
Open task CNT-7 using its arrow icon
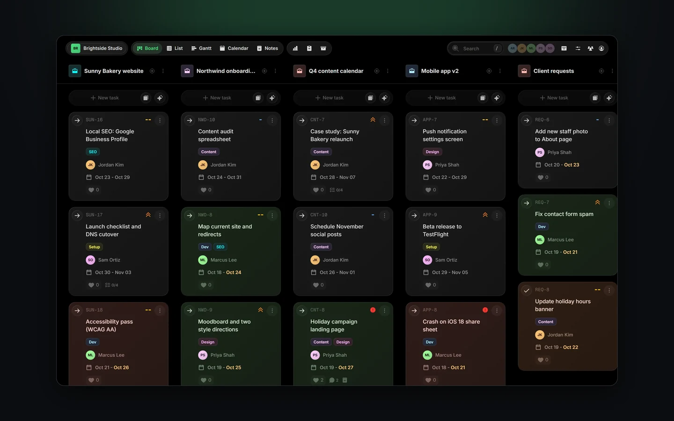(x=302, y=120)
